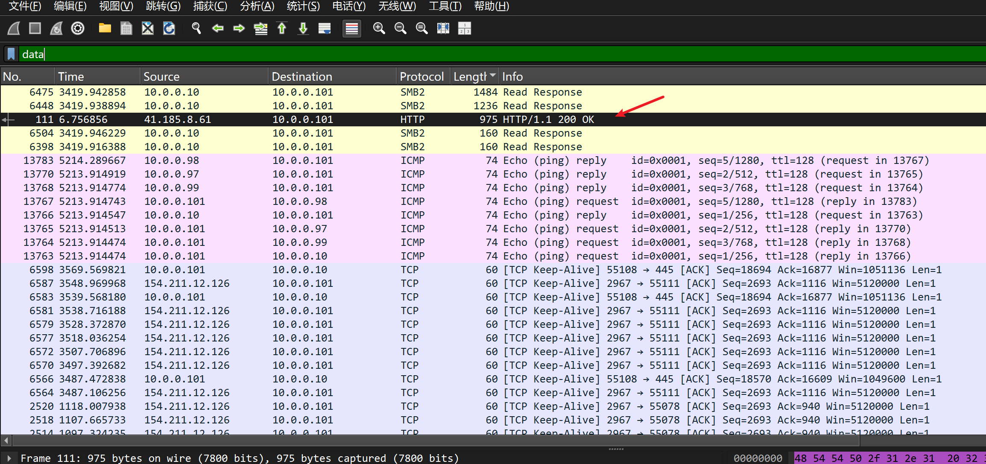This screenshot has width=986, height=464.
Task: Go to first packet arrow icon
Action: [282, 29]
